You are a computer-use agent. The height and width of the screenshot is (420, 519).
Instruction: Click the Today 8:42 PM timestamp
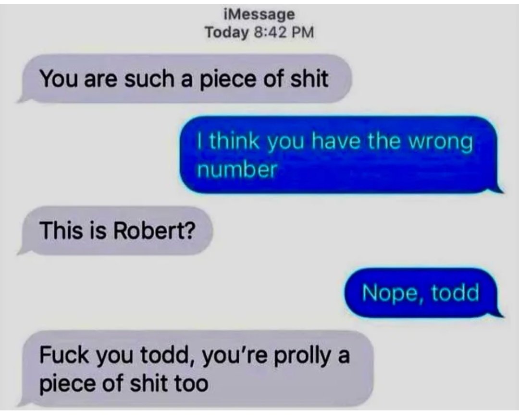pyautogui.click(x=259, y=33)
